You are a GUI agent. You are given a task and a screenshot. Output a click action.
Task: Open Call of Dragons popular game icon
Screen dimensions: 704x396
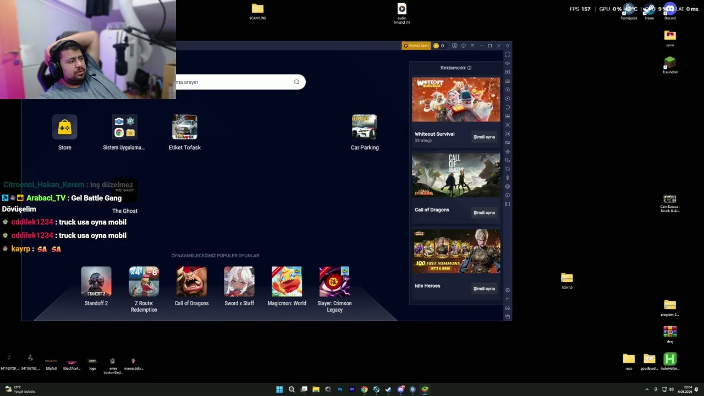191,282
